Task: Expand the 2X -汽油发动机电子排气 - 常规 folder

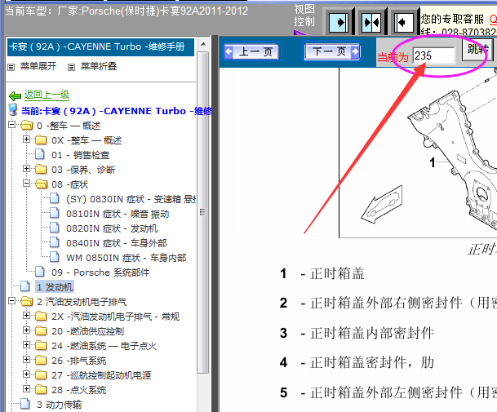Action: [27, 316]
